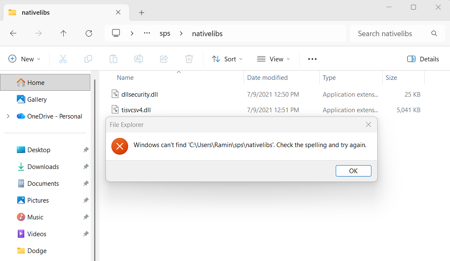The width and height of the screenshot is (450, 261).
Task: Open the View layout dropdown
Action: pos(273,59)
